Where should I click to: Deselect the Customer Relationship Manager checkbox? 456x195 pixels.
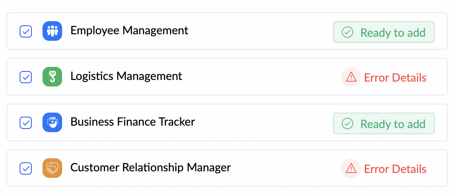pos(26,168)
